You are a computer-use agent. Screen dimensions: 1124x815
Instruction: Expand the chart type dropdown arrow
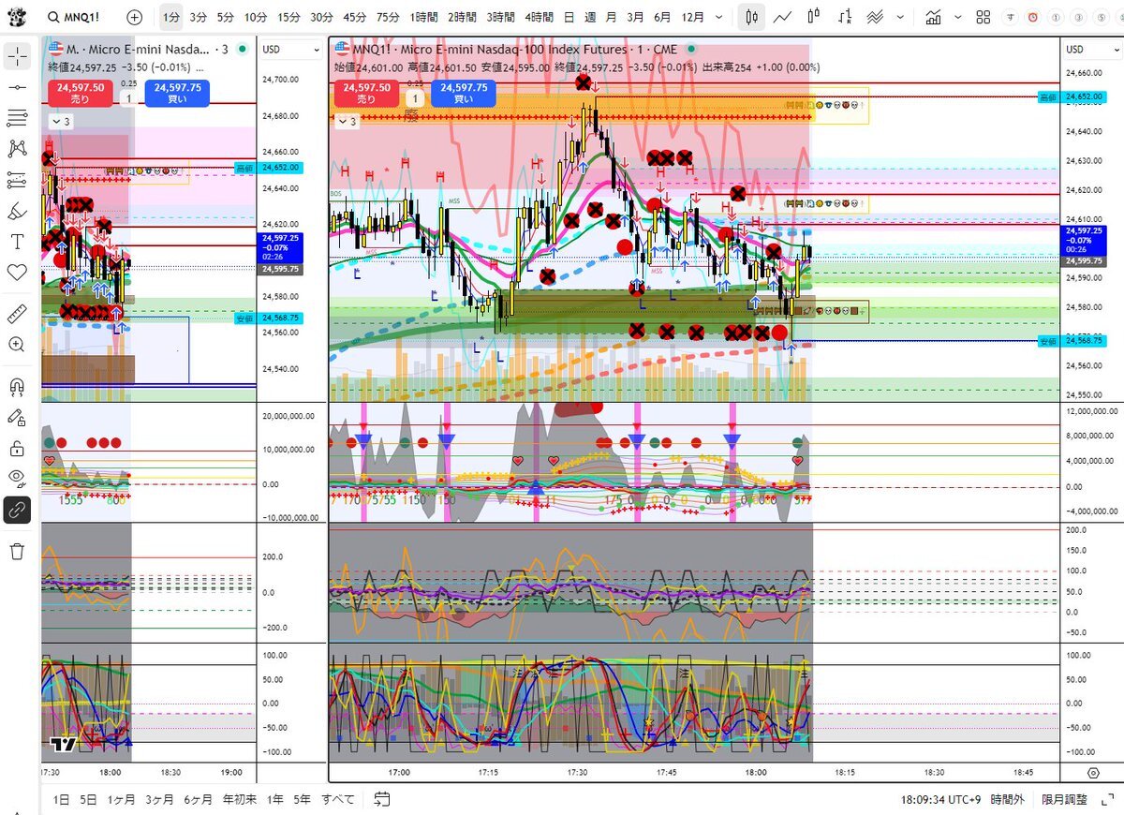[901, 17]
